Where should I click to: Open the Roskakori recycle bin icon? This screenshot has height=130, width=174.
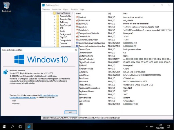click(x=7, y=7)
